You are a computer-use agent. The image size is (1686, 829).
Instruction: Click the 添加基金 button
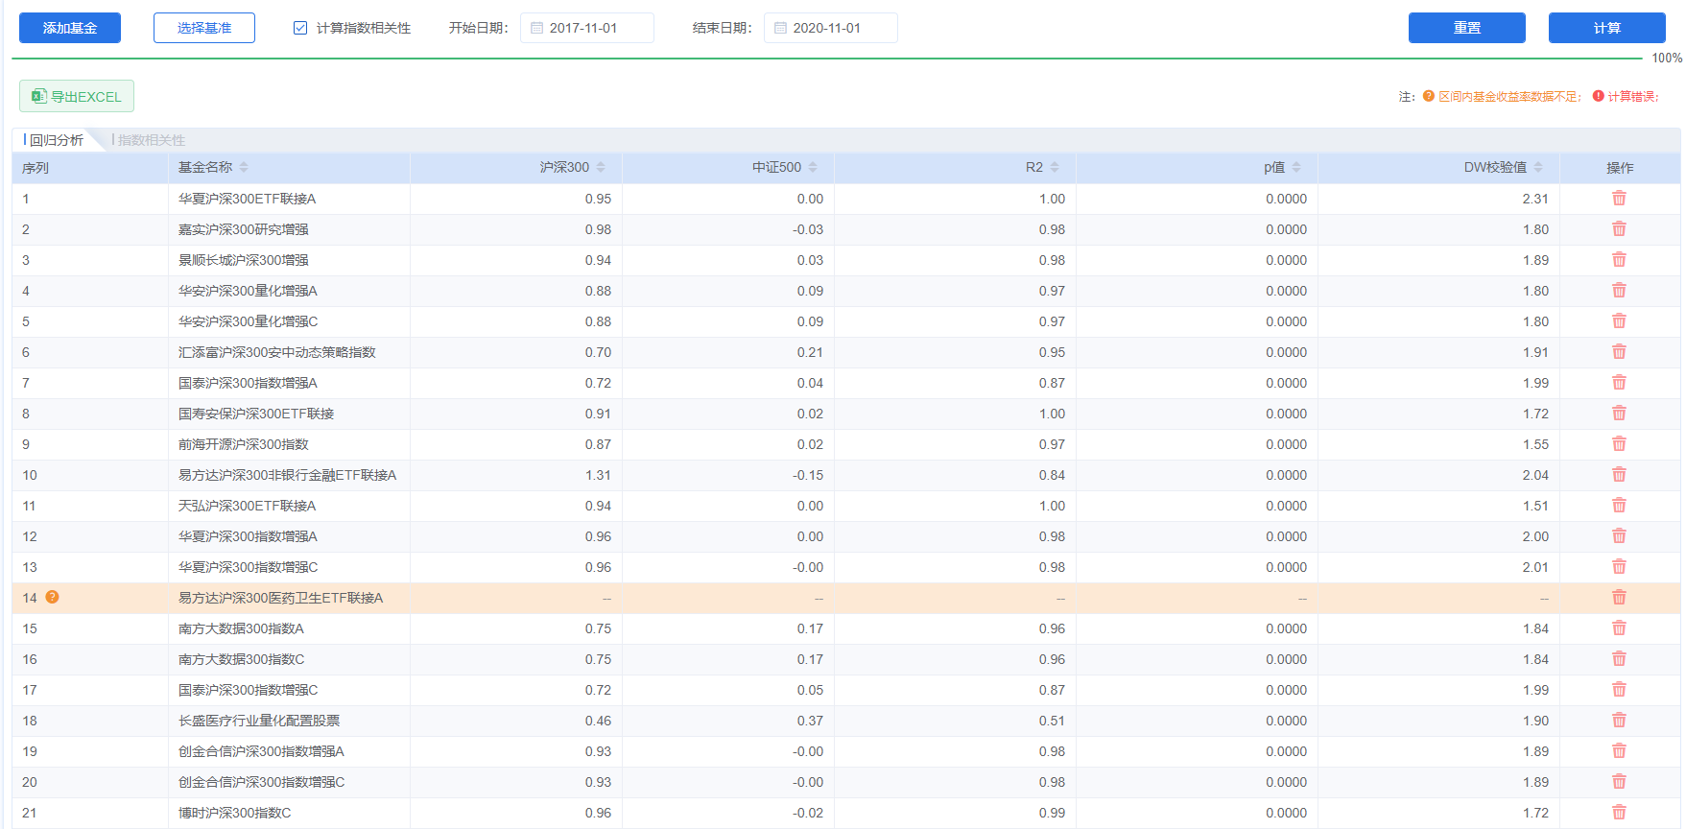(70, 28)
